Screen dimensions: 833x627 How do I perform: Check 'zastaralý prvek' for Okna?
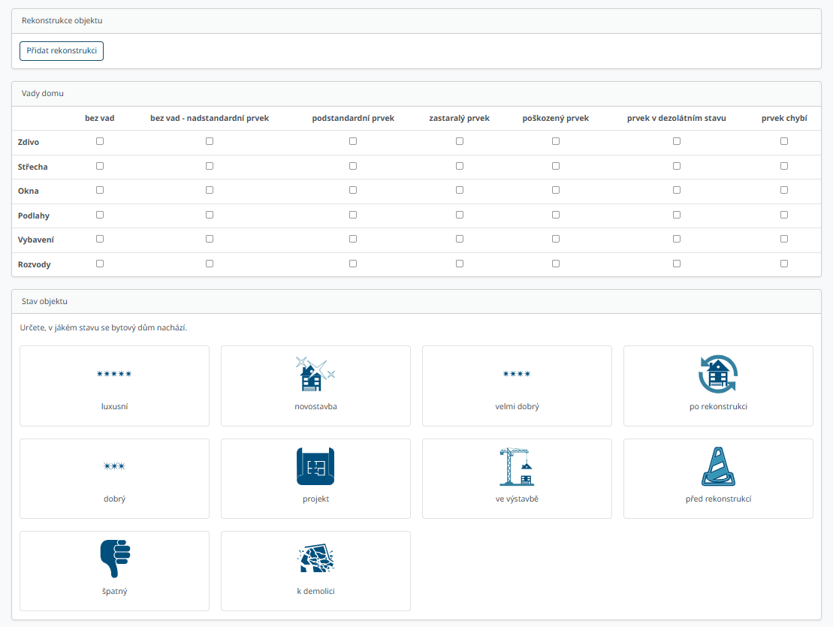(460, 190)
